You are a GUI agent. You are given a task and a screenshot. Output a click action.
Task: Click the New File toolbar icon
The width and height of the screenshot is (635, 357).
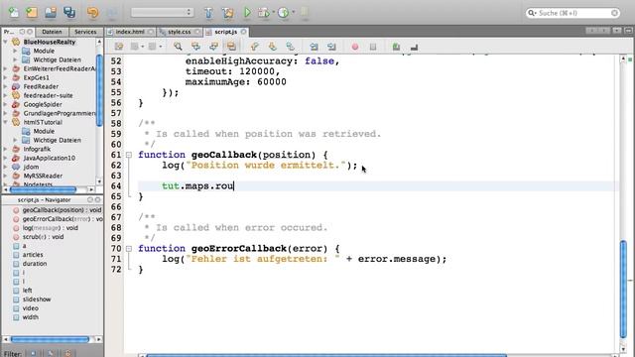[x=13, y=12]
